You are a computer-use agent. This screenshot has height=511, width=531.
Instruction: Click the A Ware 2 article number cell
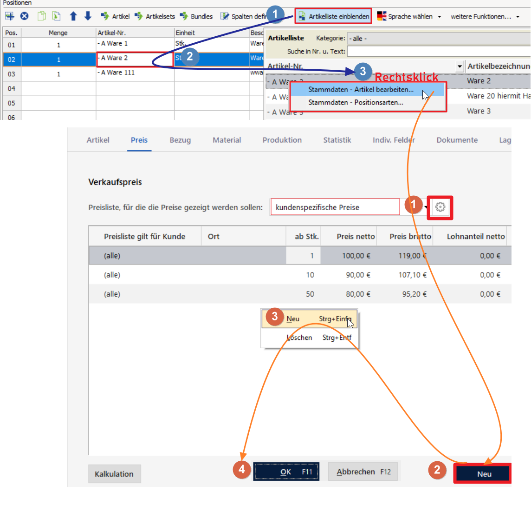[135, 60]
